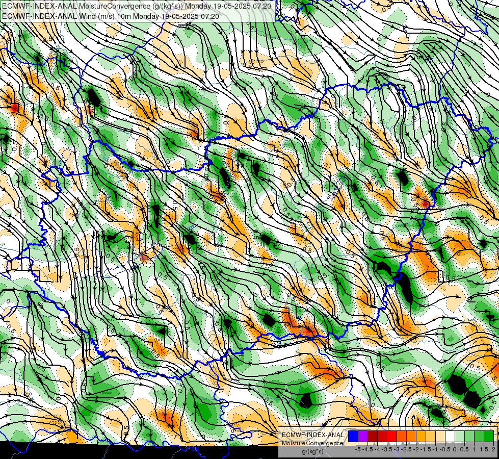Click the Wind (m/s) 10m title line

tap(110, 16)
